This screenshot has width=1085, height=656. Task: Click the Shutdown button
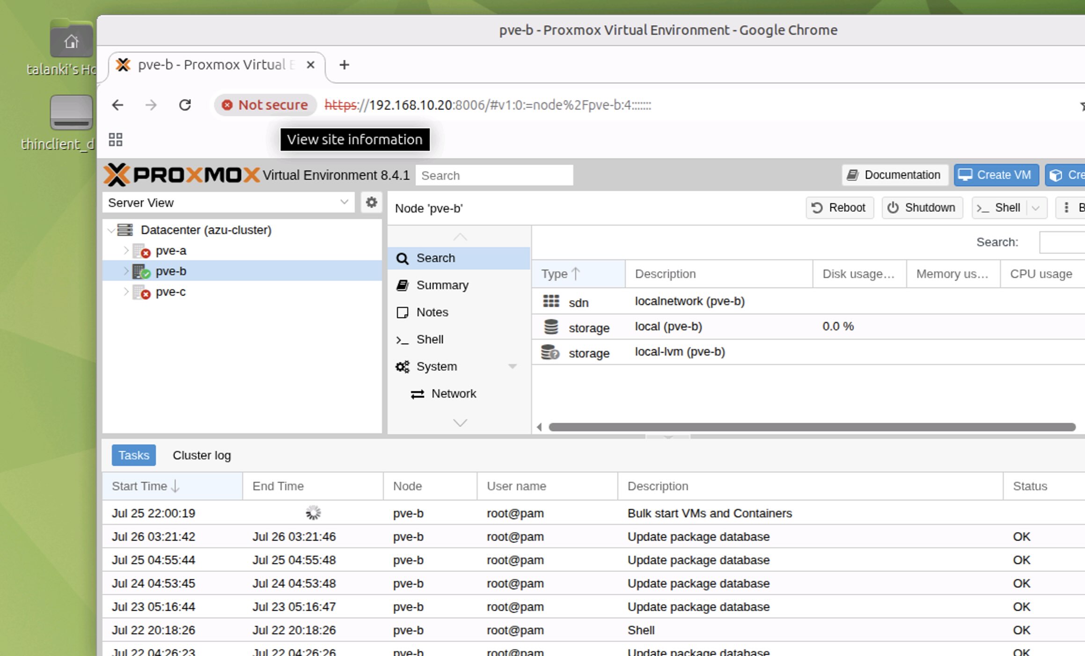pos(922,208)
